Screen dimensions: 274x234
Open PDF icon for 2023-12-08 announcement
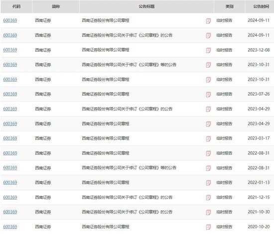208,50
